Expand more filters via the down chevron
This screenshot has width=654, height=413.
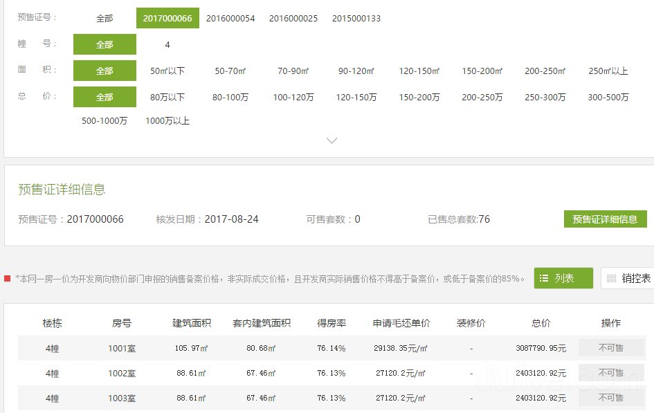[331, 140]
